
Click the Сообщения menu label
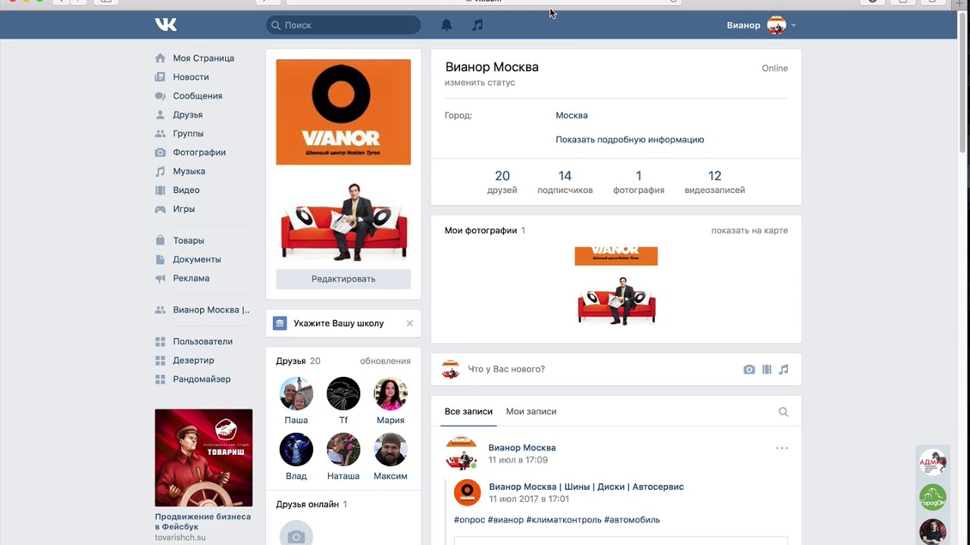pos(197,96)
